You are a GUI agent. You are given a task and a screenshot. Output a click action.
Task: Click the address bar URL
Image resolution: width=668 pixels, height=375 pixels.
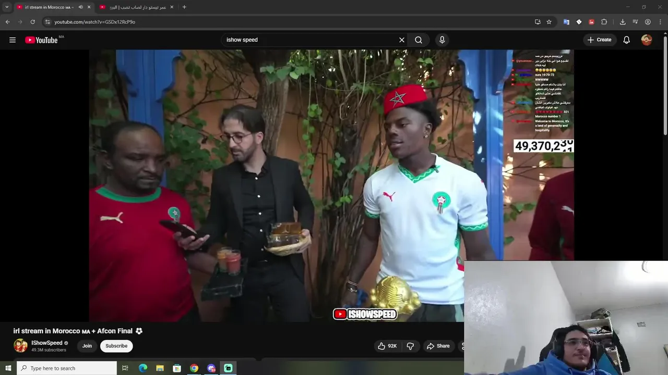[x=95, y=22]
